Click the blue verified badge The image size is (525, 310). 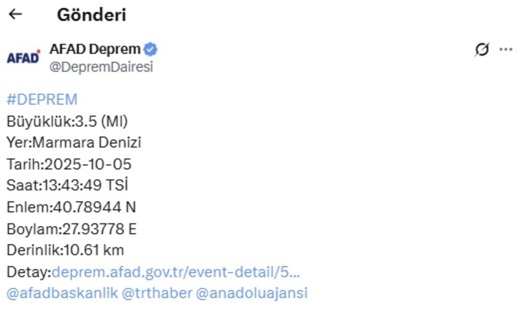click(x=151, y=49)
